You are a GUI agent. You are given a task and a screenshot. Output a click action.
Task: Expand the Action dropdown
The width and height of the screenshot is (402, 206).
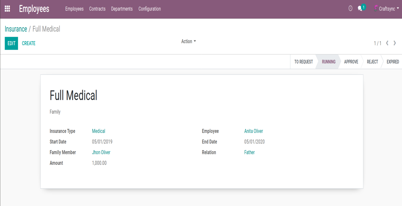[x=189, y=41]
